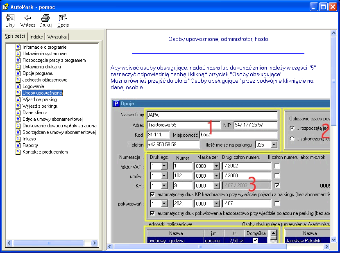Click the Ukryj (hide) toolbar icon
This screenshot has width=340, height=253.
point(10,18)
